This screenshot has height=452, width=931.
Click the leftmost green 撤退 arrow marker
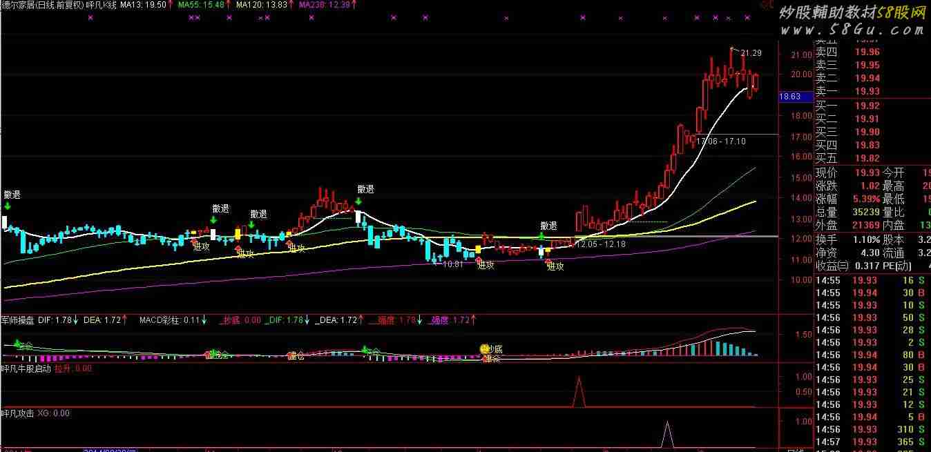pos(7,206)
